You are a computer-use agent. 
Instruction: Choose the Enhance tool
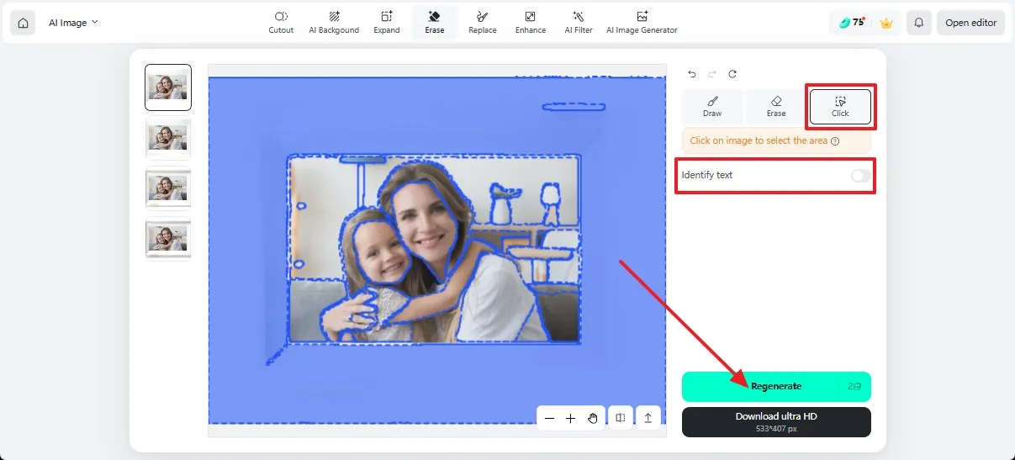[x=531, y=23]
